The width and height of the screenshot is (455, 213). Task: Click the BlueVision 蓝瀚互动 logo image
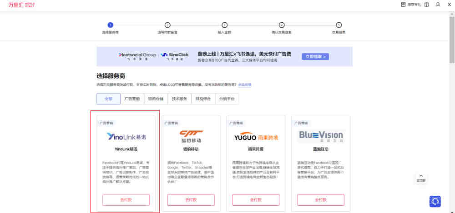point(321,136)
